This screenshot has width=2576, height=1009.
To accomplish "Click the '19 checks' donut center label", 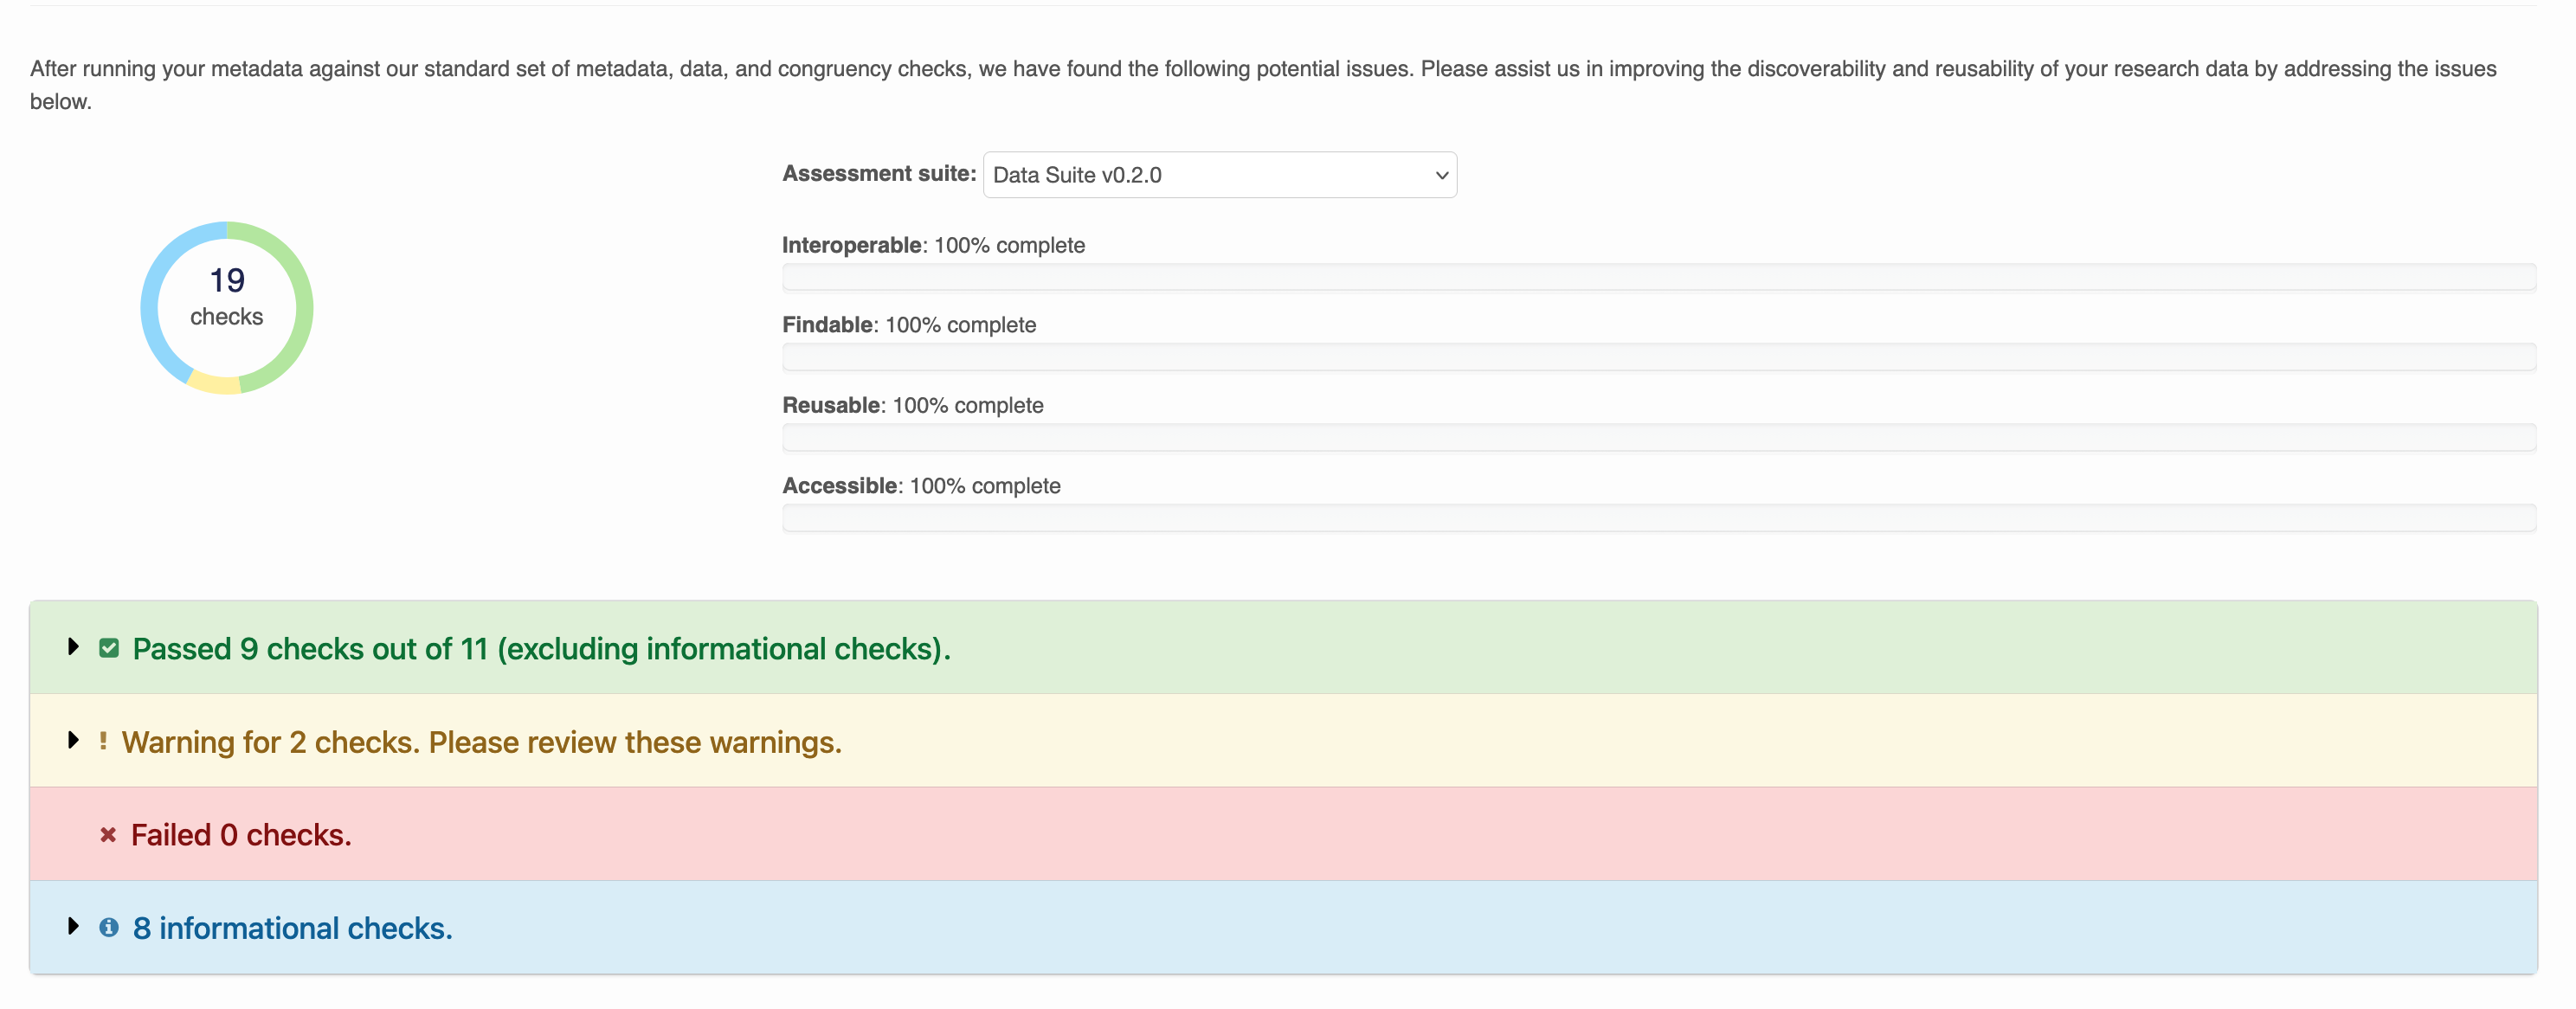I will 227,297.
